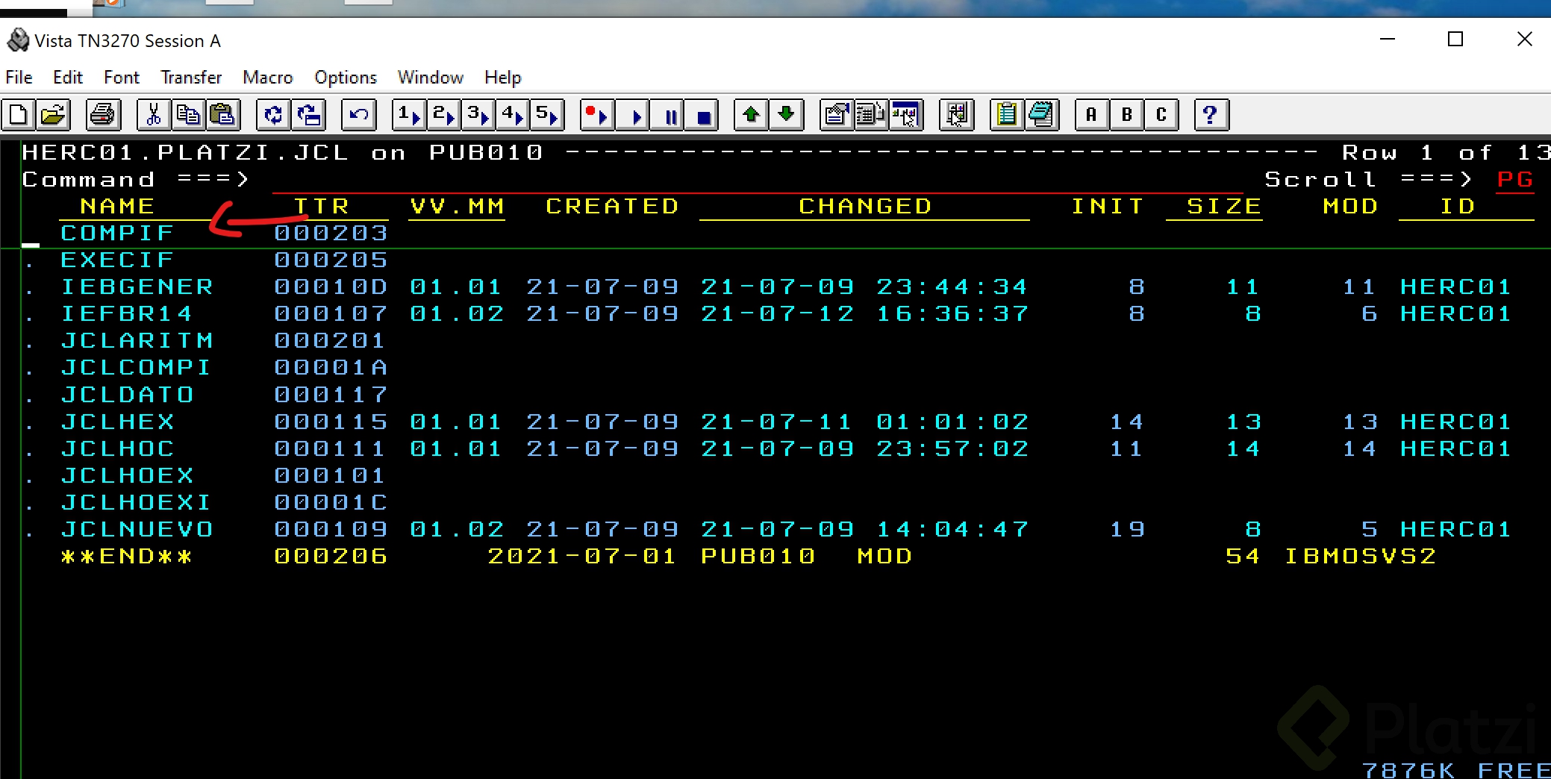
Task: Switch to session A toolbar button
Action: tap(1092, 115)
